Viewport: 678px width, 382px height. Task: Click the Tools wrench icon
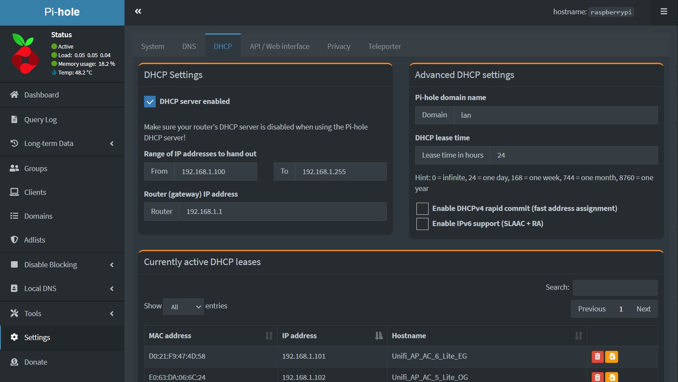click(14, 313)
